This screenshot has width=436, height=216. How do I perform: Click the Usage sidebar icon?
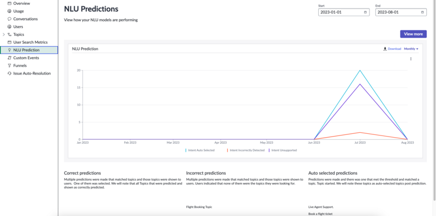[9, 11]
